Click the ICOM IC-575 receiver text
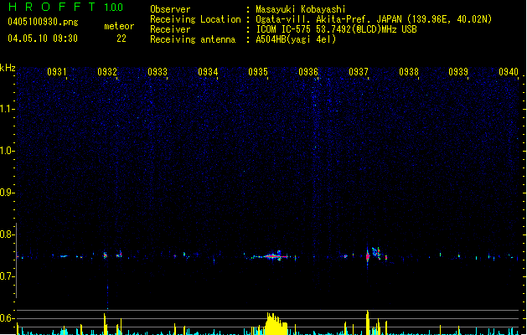This screenshot has width=527, height=335. [x=336, y=29]
